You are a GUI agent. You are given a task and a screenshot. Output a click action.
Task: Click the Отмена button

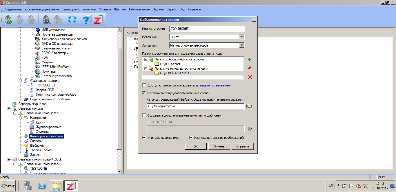pyautogui.click(x=219, y=146)
